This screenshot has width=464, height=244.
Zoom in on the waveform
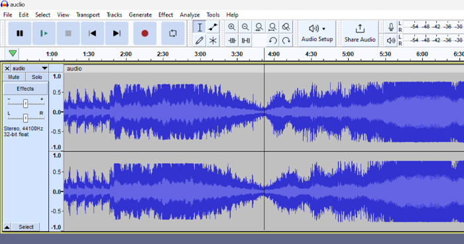(232, 27)
